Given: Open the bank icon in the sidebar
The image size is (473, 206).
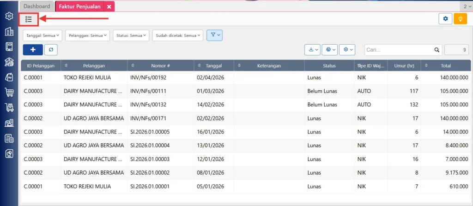Looking at the screenshot, I should coord(9,62).
